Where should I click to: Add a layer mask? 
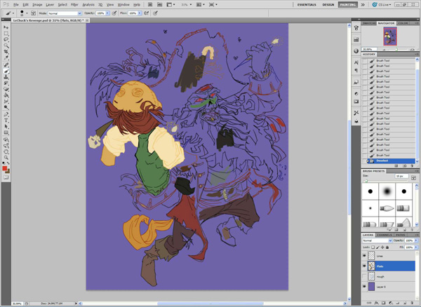383,302
